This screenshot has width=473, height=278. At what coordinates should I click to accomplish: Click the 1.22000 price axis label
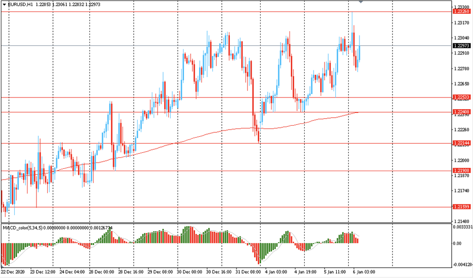(x=462, y=160)
